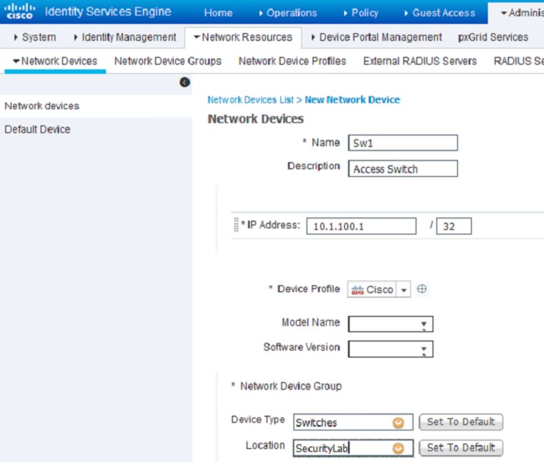Click the IP Address row drag handle
The height and width of the screenshot is (467, 544).
click(236, 225)
